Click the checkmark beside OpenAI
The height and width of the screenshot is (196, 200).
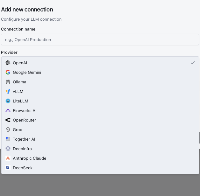tap(193, 63)
